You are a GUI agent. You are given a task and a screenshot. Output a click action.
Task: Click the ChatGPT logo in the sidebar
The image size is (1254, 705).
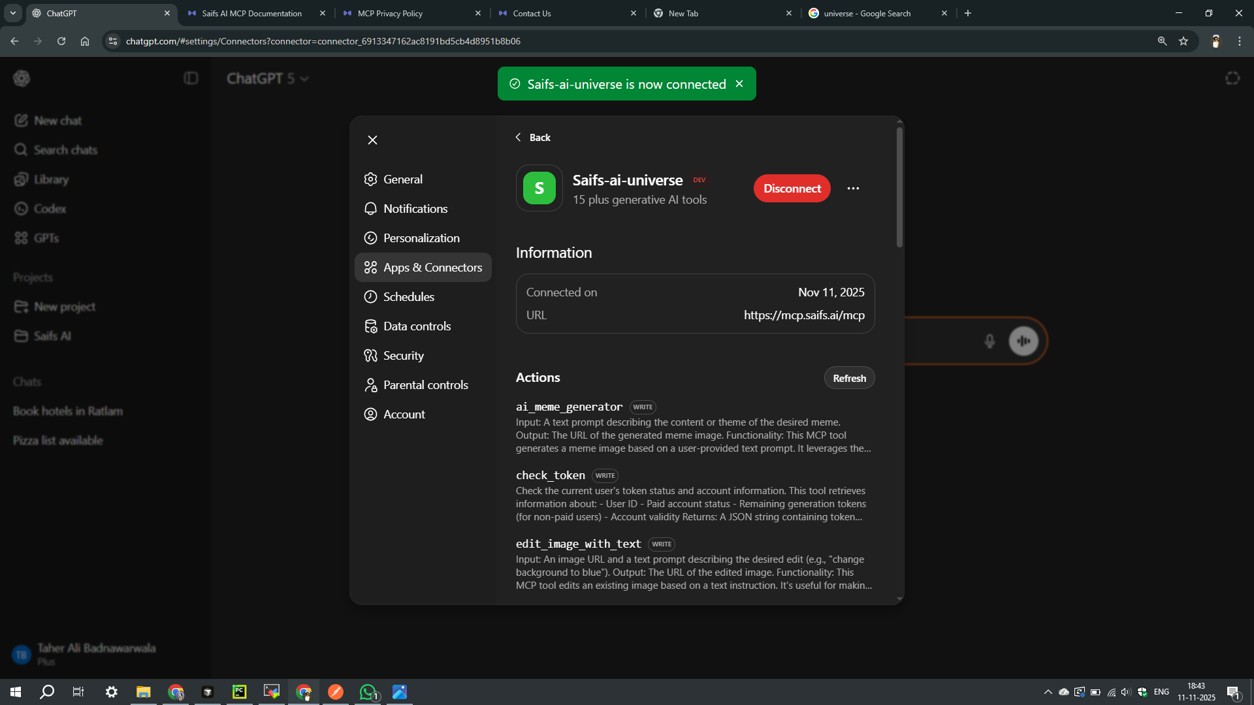22,78
